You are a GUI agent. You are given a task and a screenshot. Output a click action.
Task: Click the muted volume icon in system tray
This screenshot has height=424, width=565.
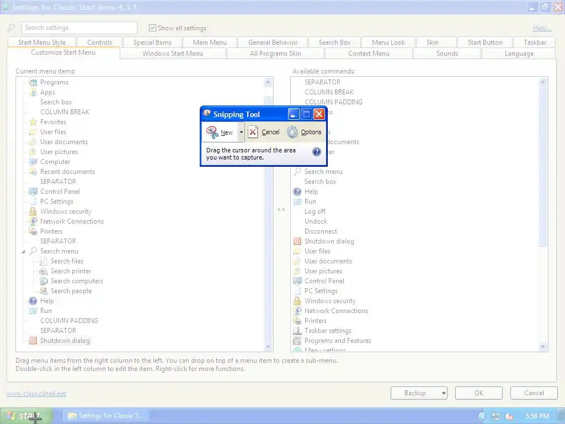coord(509,416)
